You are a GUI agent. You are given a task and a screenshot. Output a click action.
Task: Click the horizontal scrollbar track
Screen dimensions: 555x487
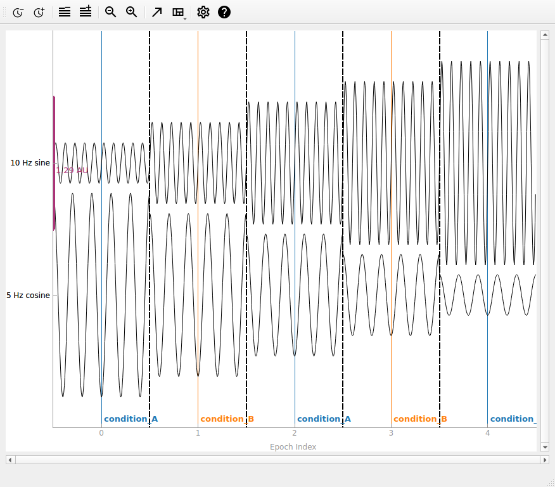coord(278,460)
